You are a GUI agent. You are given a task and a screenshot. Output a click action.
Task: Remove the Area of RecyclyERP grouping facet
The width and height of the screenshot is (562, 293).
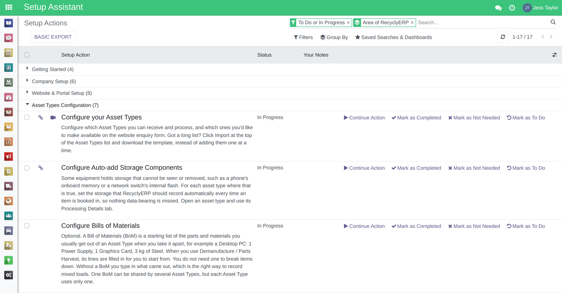(412, 22)
